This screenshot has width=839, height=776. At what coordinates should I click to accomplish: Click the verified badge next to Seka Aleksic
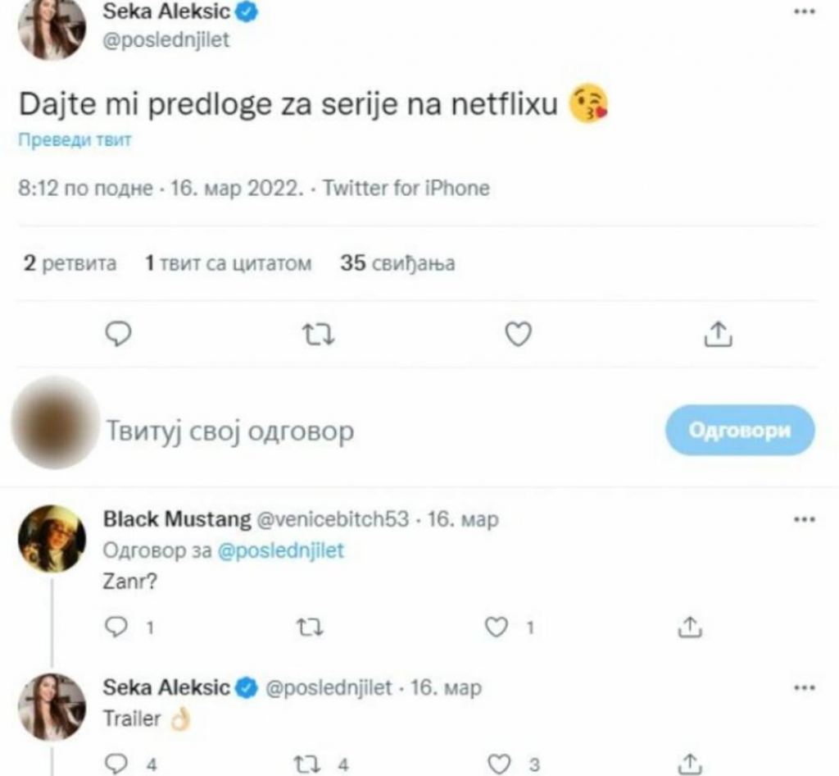[247, 11]
